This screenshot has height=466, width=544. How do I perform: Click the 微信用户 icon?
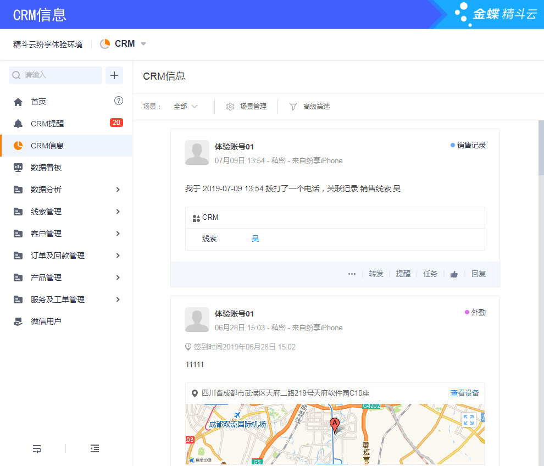(x=18, y=321)
